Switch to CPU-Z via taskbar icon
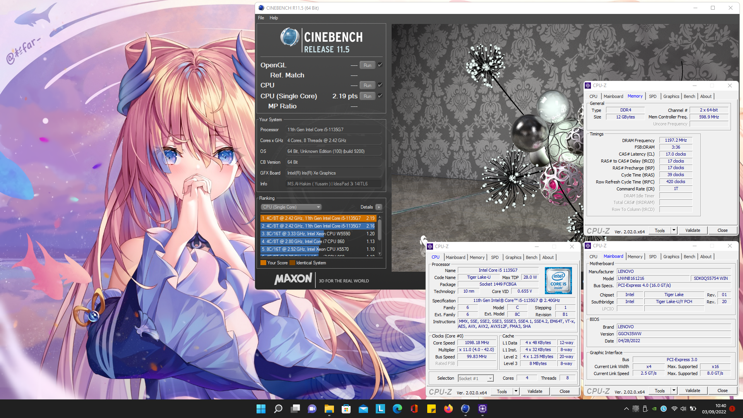The width and height of the screenshot is (743, 418). 483,409
